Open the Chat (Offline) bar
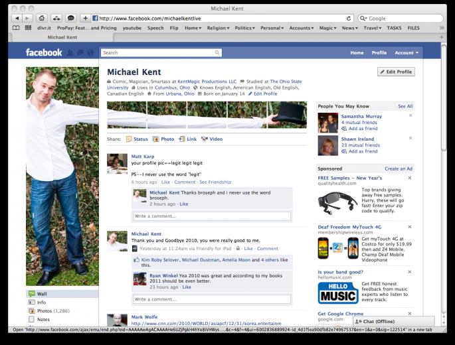This screenshot has width=455, height=345. coord(394,321)
